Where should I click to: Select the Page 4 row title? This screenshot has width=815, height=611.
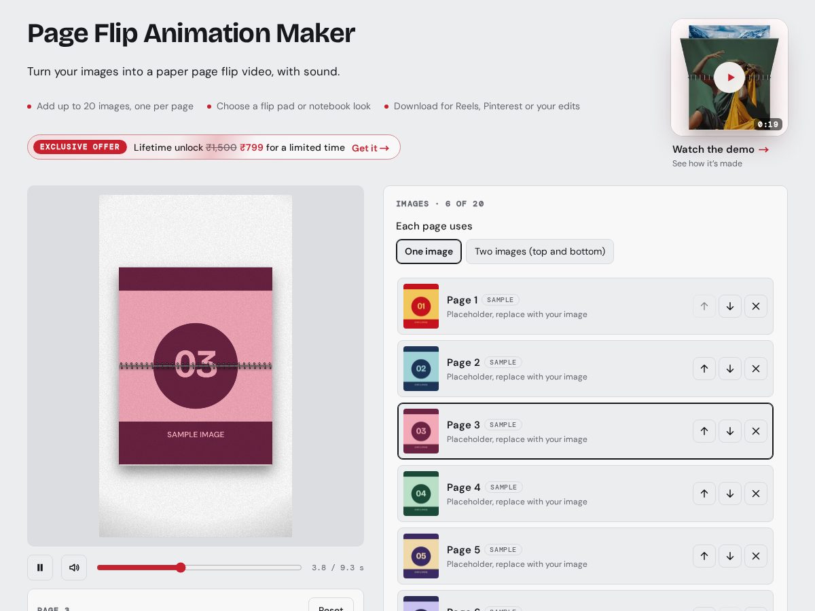coord(464,487)
